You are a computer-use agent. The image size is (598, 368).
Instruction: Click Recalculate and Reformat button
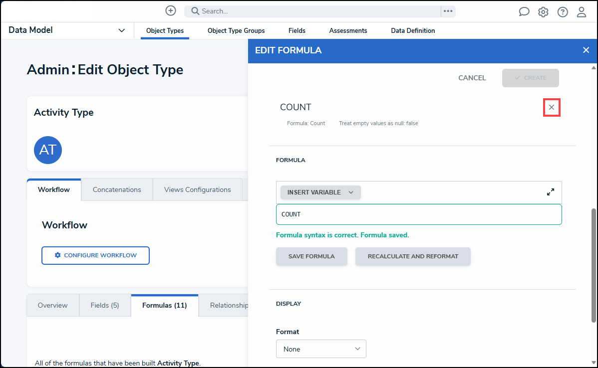click(413, 256)
